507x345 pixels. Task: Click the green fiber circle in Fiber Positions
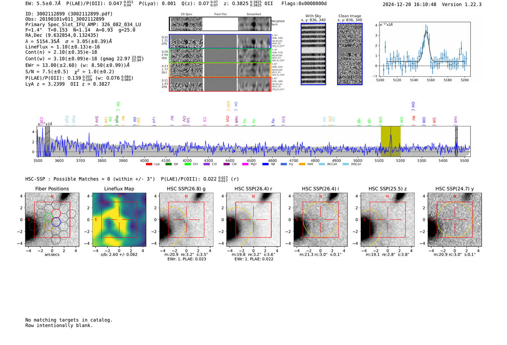tap(48, 218)
